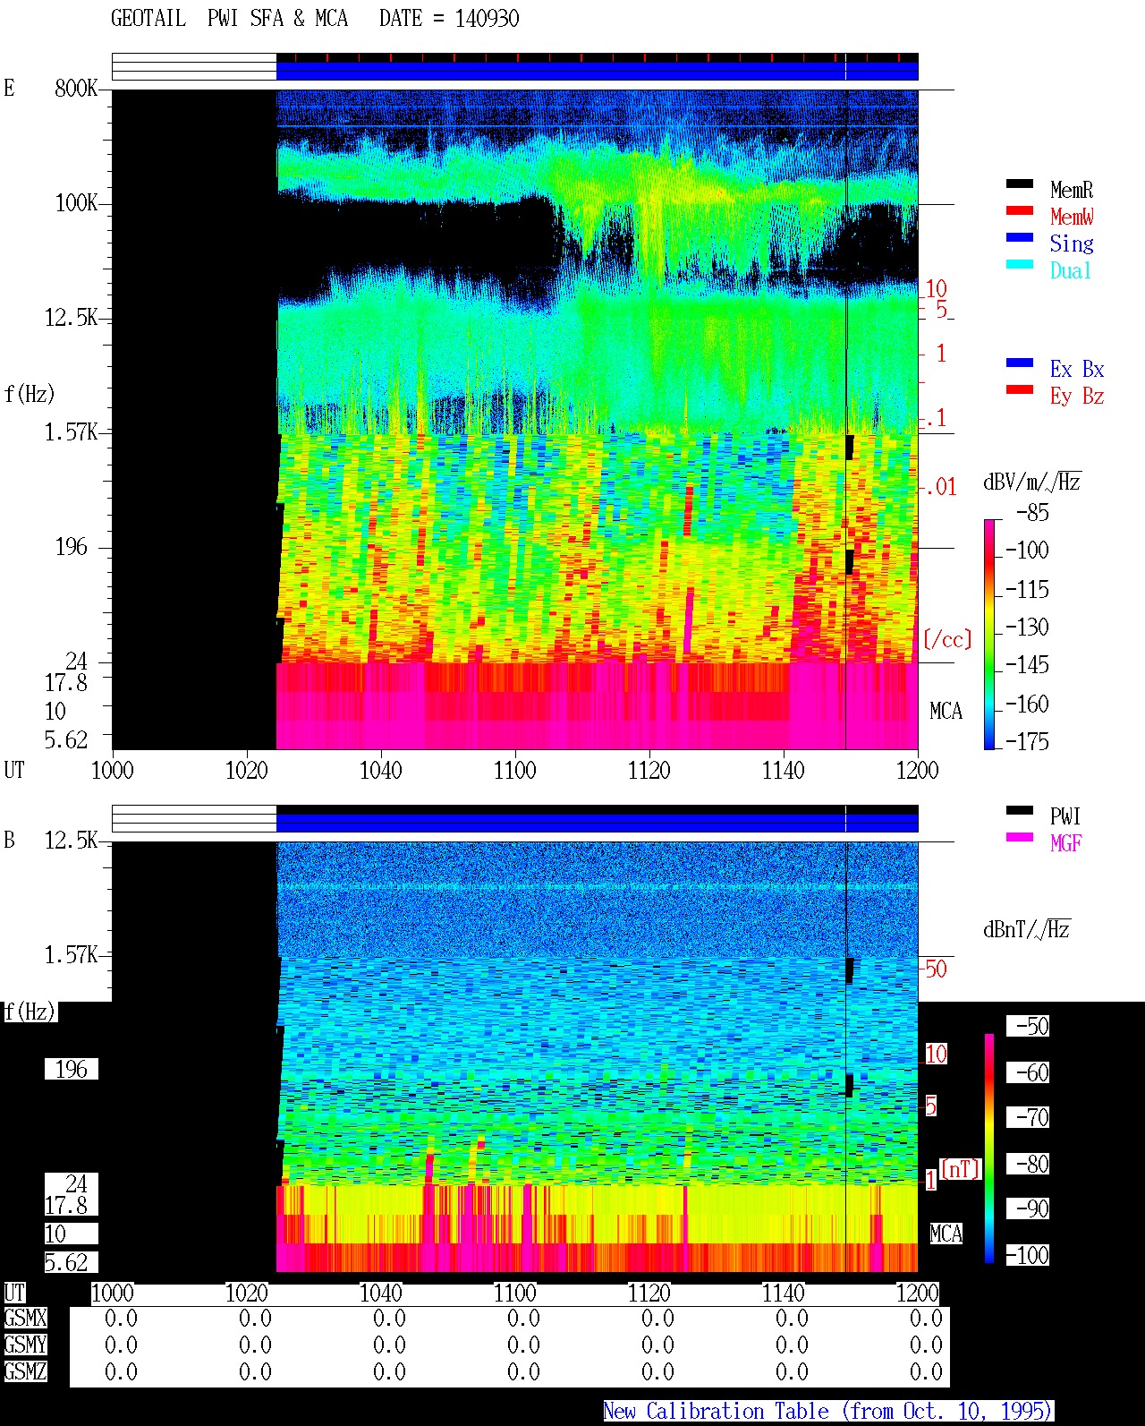The image size is (1145, 1426).
Task: Click the 800K frequency axis label
Action: coord(76,89)
